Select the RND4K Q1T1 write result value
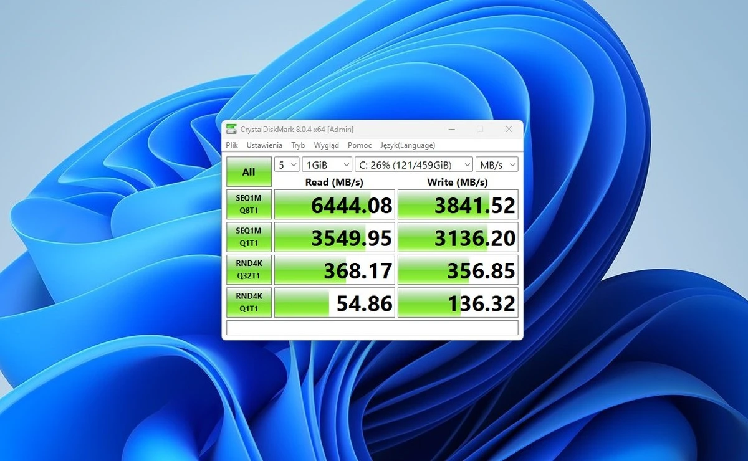Viewport: 748px width, 461px height. click(x=458, y=302)
